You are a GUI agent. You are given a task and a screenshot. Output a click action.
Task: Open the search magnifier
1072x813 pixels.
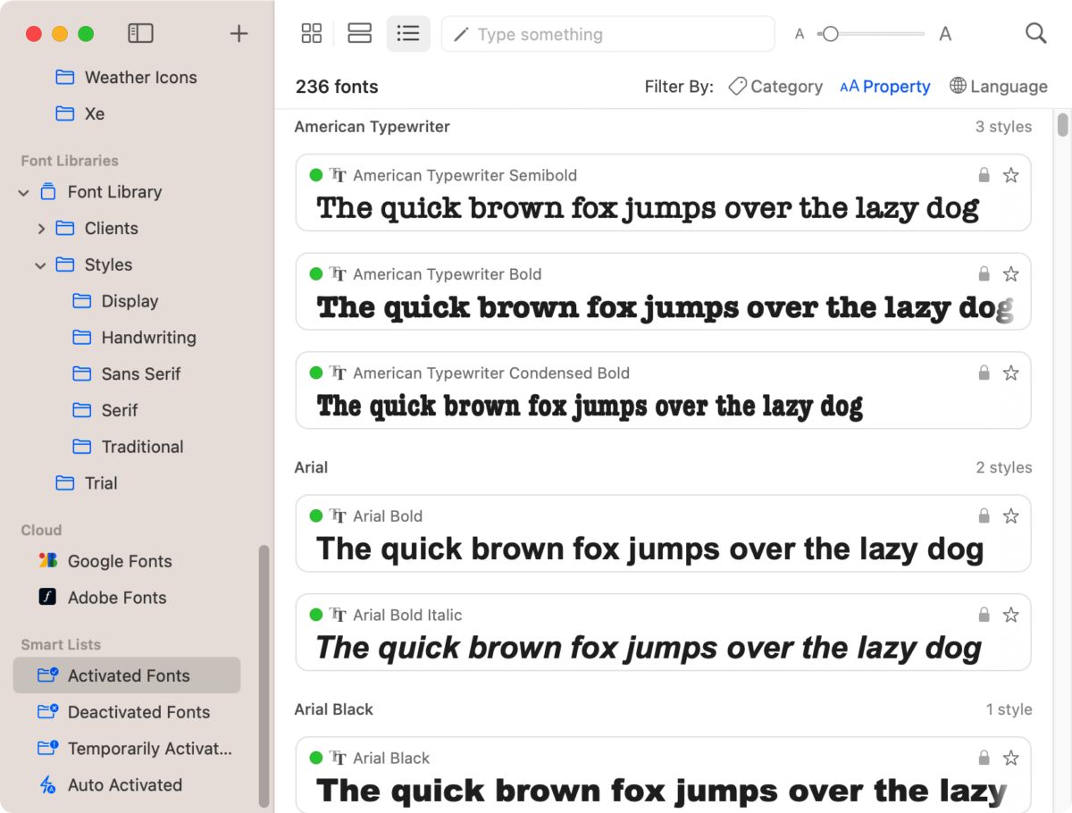[1035, 34]
